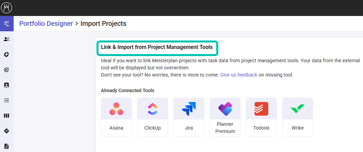Image resolution: width=363 pixels, height=152 pixels.
Task: Open the target goals sidebar icon
Action: tap(7, 70)
